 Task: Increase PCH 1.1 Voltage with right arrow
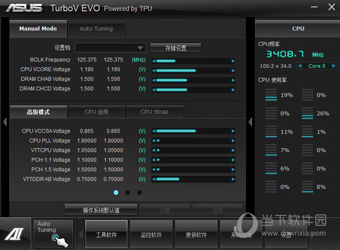(x=233, y=160)
